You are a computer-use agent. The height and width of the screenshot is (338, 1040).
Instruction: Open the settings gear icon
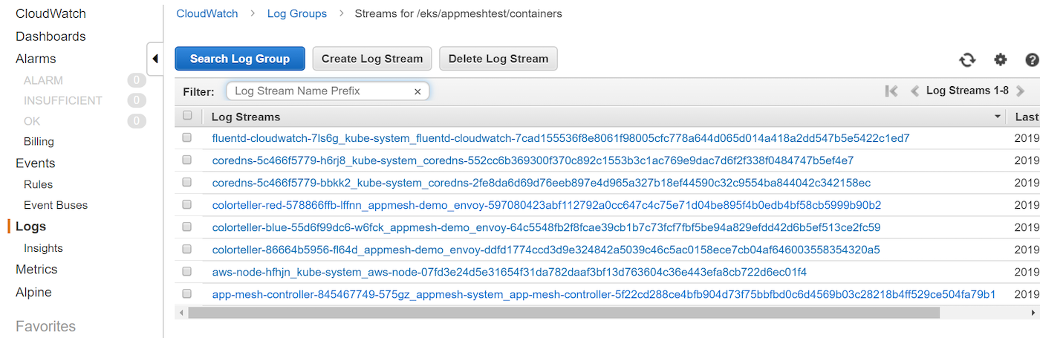pyautogui.click(x=1001, y=60)
